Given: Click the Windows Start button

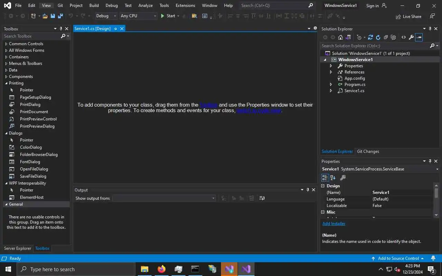Looking at the screenshot, I should coord(8,269).
